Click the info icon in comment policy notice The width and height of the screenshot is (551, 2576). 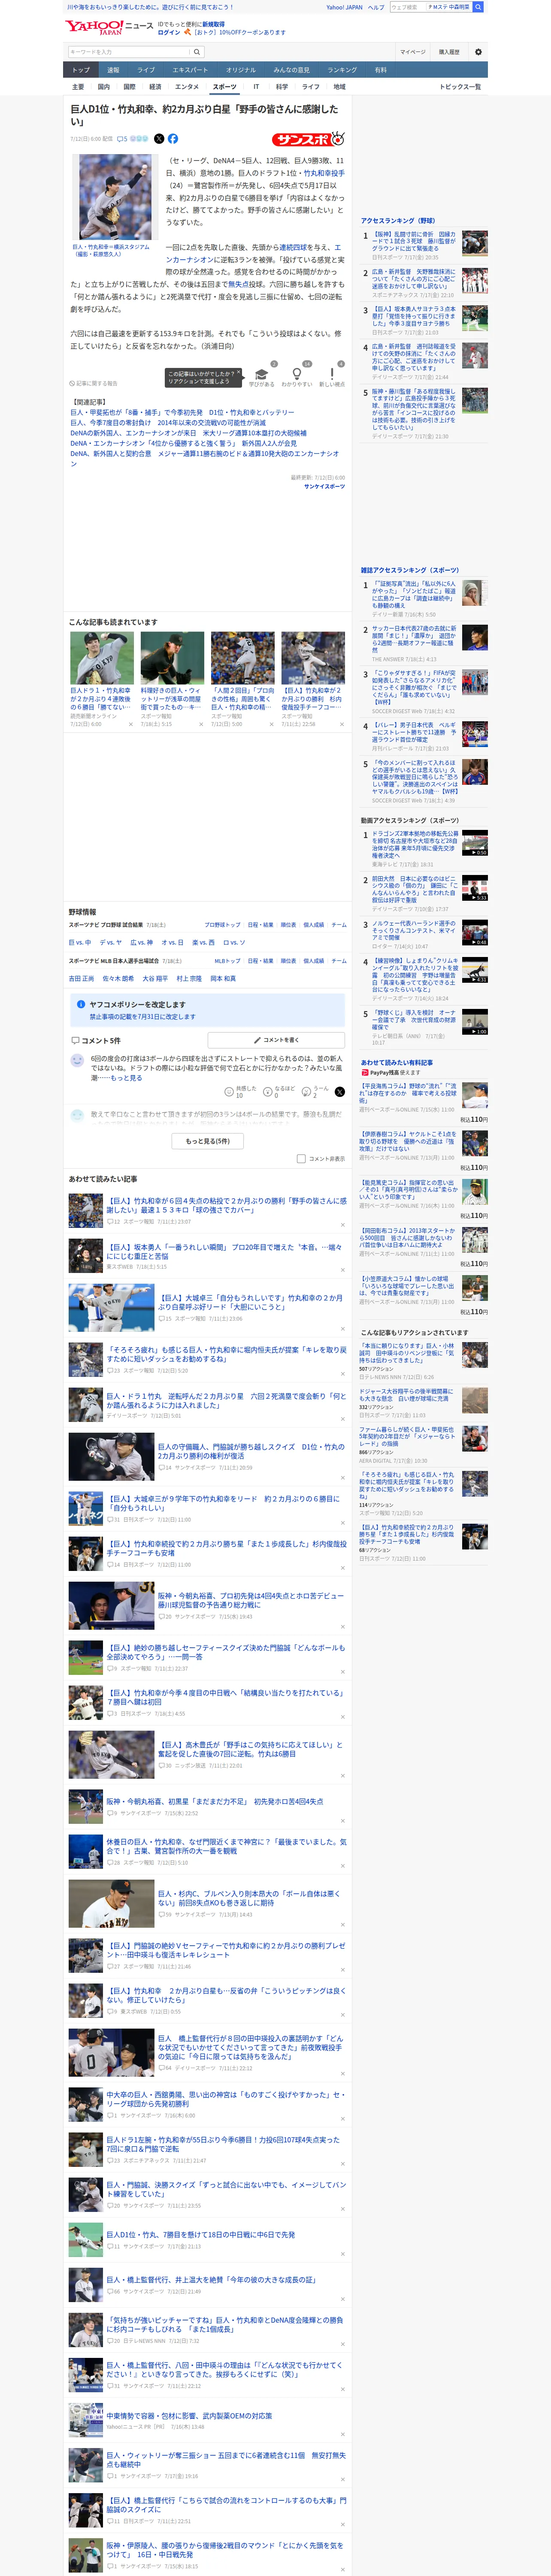click(81, 1004)
